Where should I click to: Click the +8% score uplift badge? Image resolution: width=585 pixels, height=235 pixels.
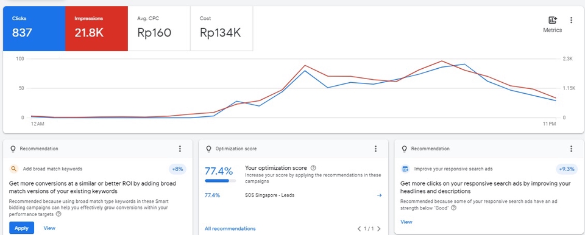[177, 169]
